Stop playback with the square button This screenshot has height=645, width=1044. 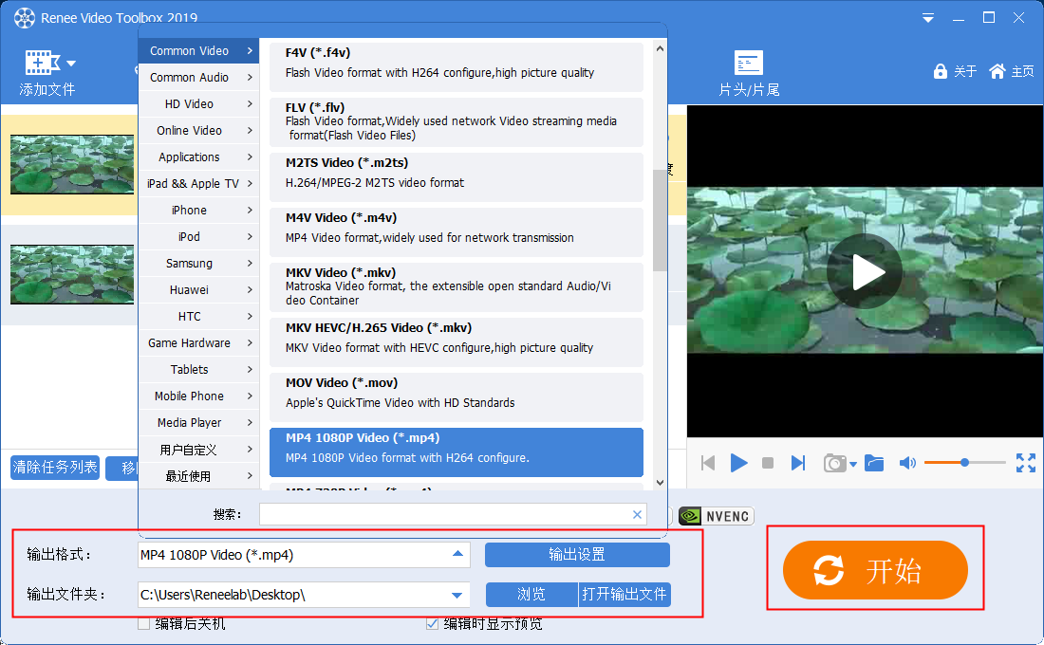pos(768,463)
